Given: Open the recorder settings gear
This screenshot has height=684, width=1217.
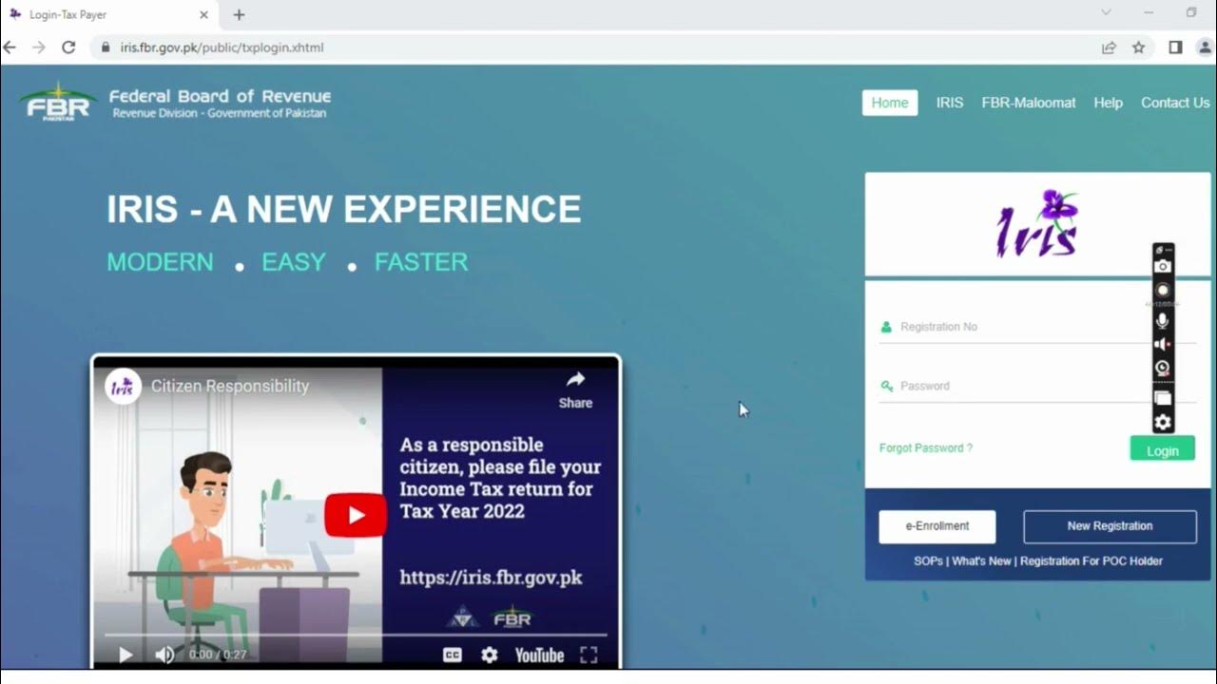Looking at the screenshot, I should (x=1163, y=423).
